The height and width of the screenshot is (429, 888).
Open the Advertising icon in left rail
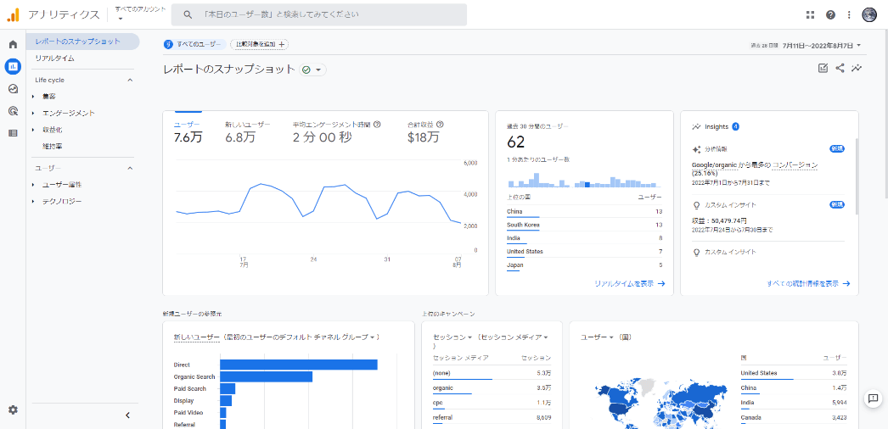13,111
